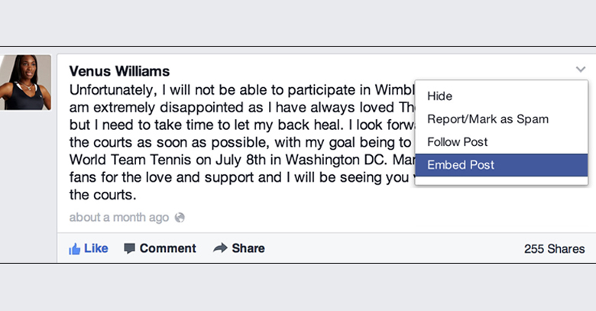Collapse the post options chevron menu
Viewport: 596px width, 311px height.
(581, 70)
